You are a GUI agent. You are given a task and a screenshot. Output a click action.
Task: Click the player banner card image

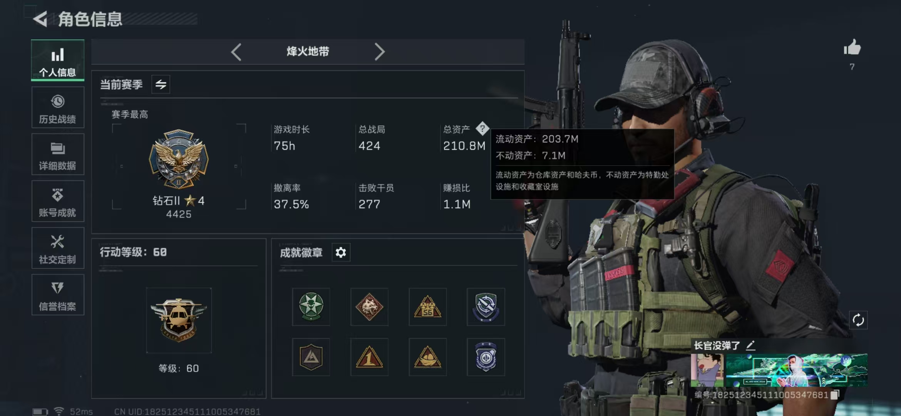tap(796, 370)
